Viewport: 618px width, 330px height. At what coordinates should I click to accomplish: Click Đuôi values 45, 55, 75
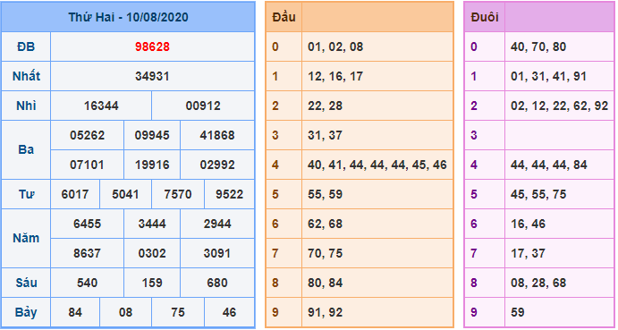click(x=538, y=194)
